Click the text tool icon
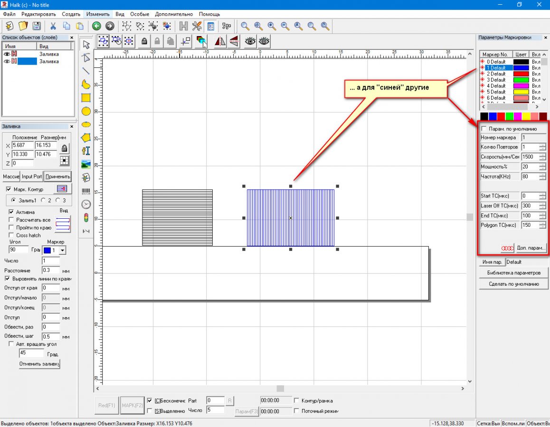Viewport: 550px width, 427px height. (86, 151)
